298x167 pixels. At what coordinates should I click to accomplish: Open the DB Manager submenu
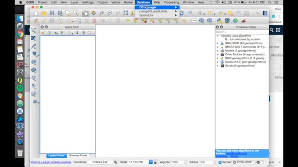[157, 7]
